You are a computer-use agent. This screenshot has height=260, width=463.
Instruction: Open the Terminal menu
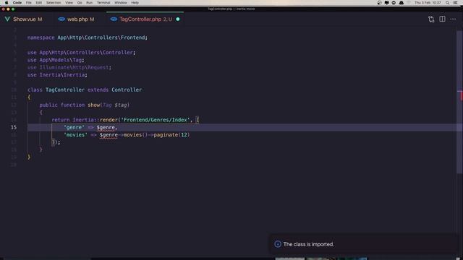103,3
